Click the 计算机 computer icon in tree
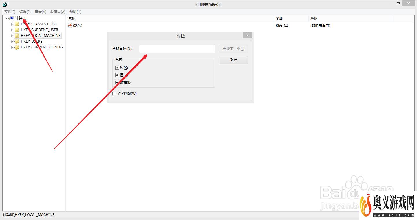Image resolution: width=417 pixels, height=220 pixels. (12, 18)
